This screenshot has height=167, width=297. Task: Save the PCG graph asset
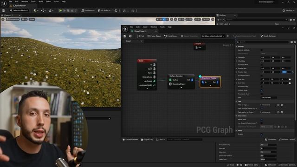click(125, 36)
